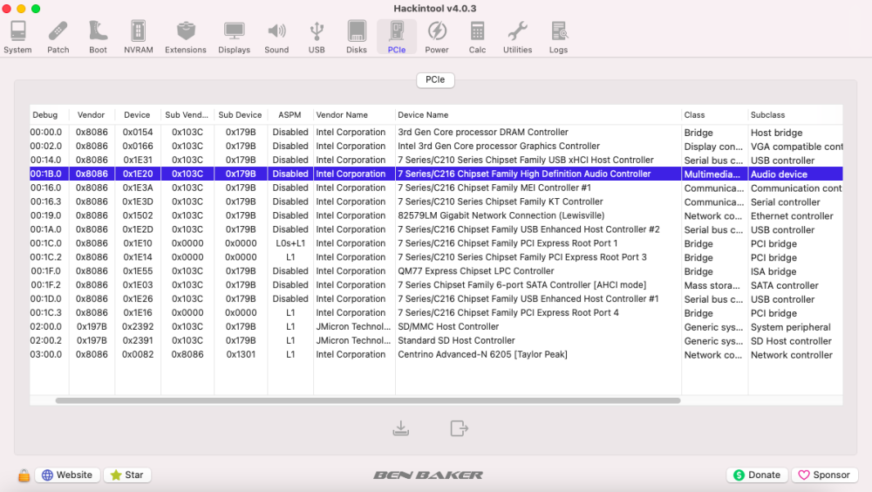Open the Power section
Image resolution: width=872 pixels, height=492 pixels.
coord(437,38)
